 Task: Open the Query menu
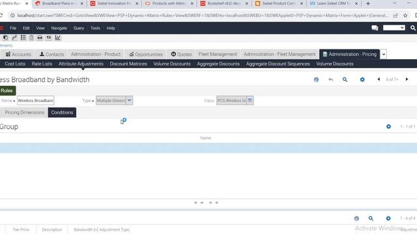click(x=78, y=28)
